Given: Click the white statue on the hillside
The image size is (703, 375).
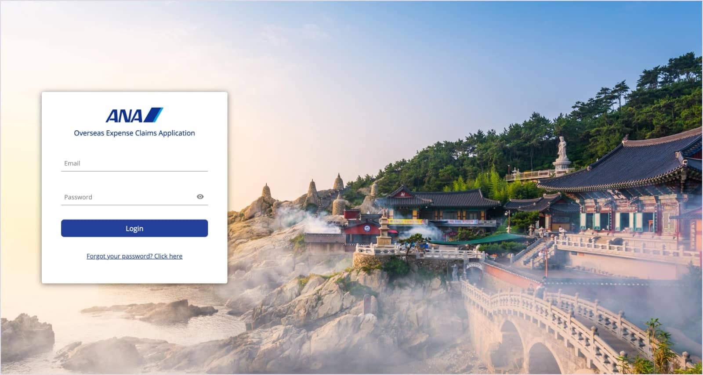Looking at the screenshot, I should click(x=562, y=151).
